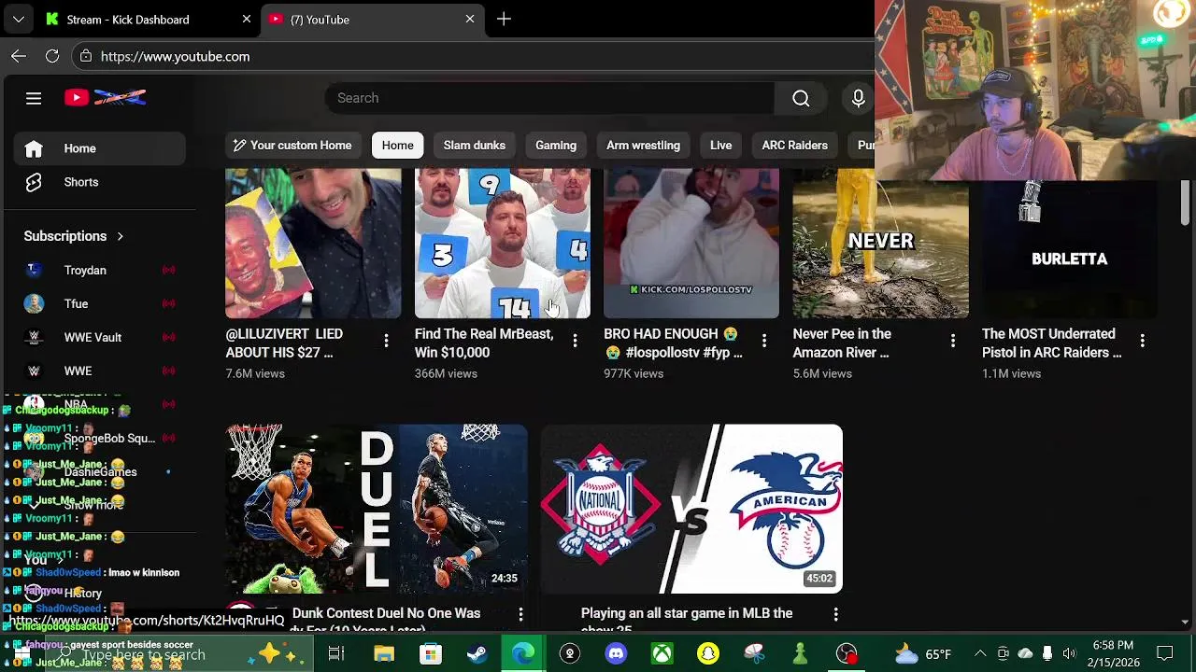This screenshot has height=672, width=1196.
Task: Go back with browser back arrow
Action: [19, 56]
